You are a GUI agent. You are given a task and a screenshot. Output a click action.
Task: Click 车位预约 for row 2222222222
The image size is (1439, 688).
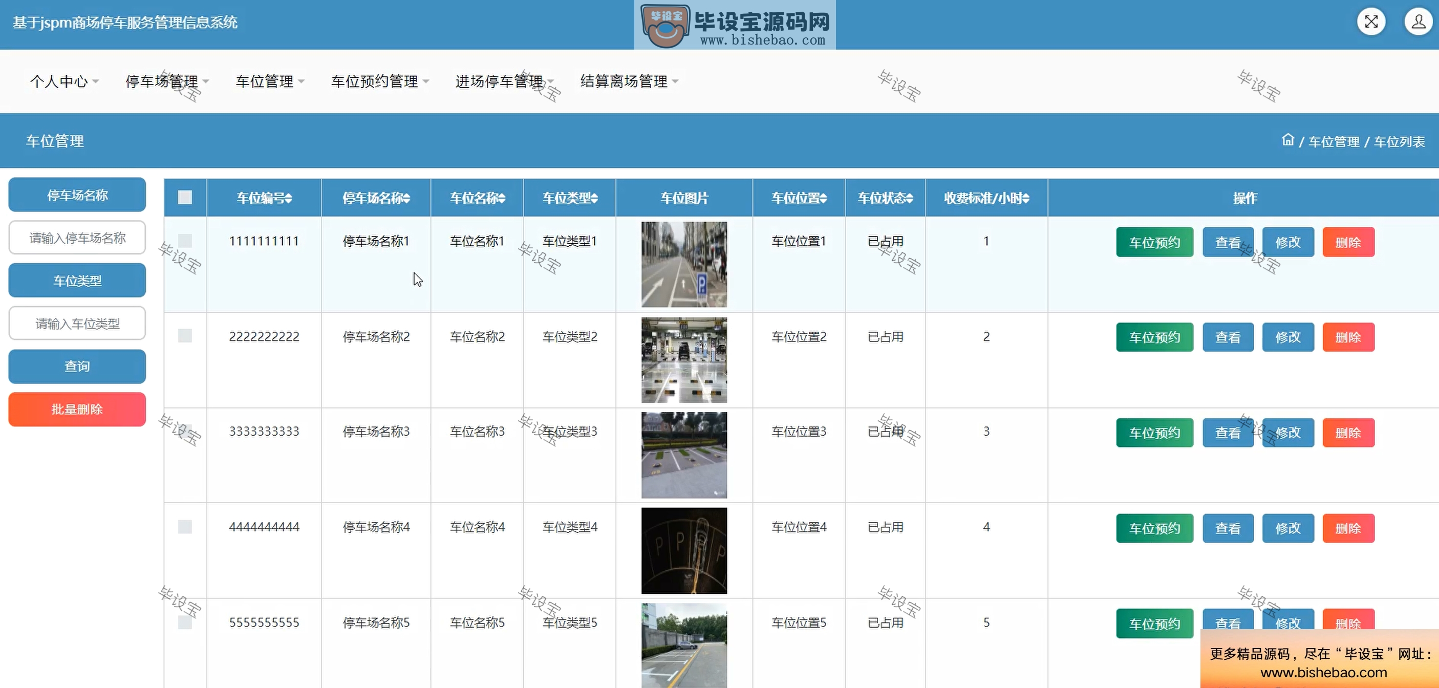tap(1155, 337)
